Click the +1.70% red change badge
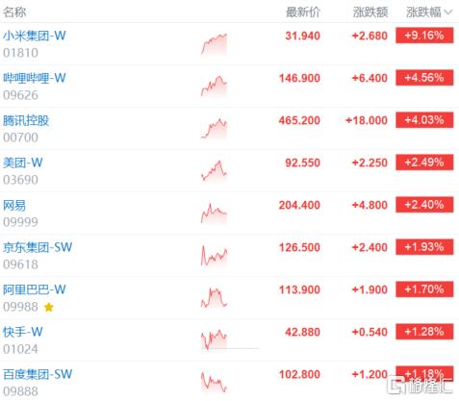 pos(424,289)
